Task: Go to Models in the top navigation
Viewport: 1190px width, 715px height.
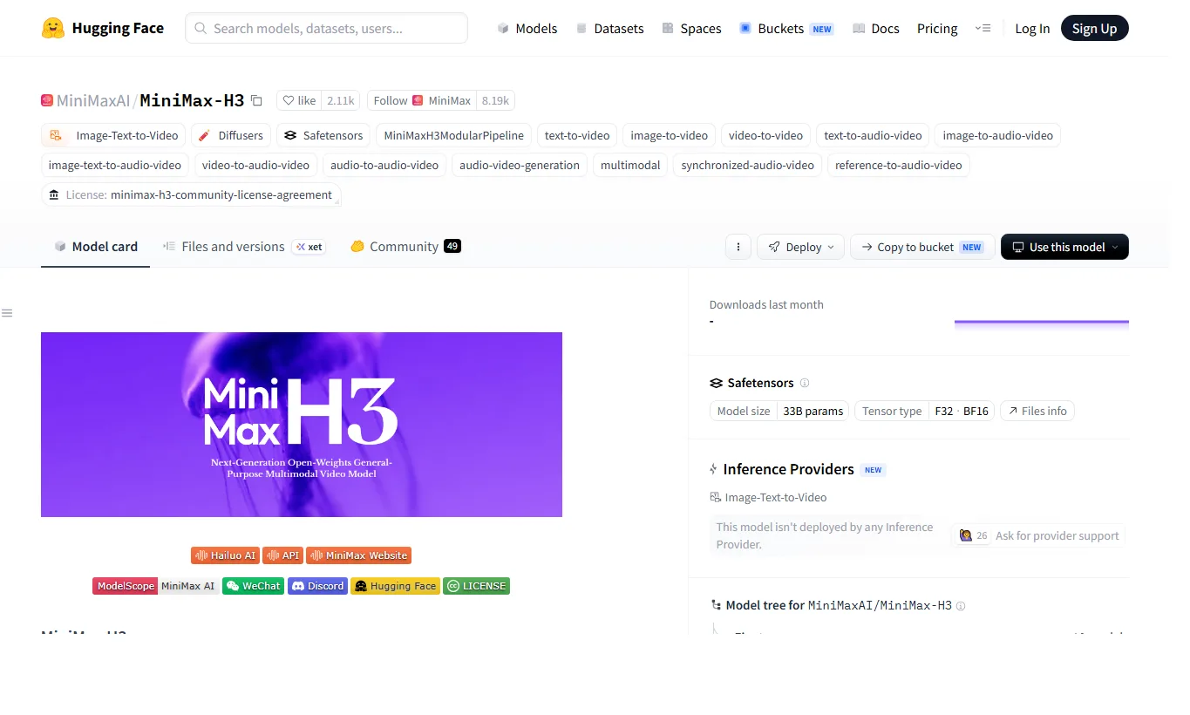Action: pos(527,29)
